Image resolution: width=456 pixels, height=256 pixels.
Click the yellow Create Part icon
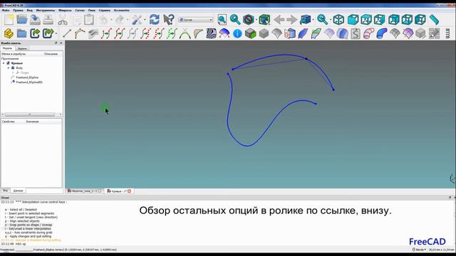[x=9, y=33]
